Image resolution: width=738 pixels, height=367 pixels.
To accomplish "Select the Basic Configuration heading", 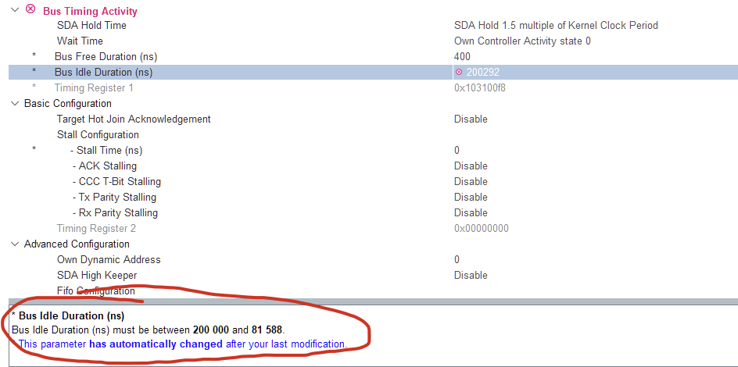I will pyautogui.click(x=68, y=103).
